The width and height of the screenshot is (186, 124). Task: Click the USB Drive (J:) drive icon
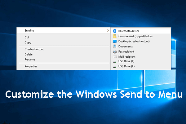115,67
